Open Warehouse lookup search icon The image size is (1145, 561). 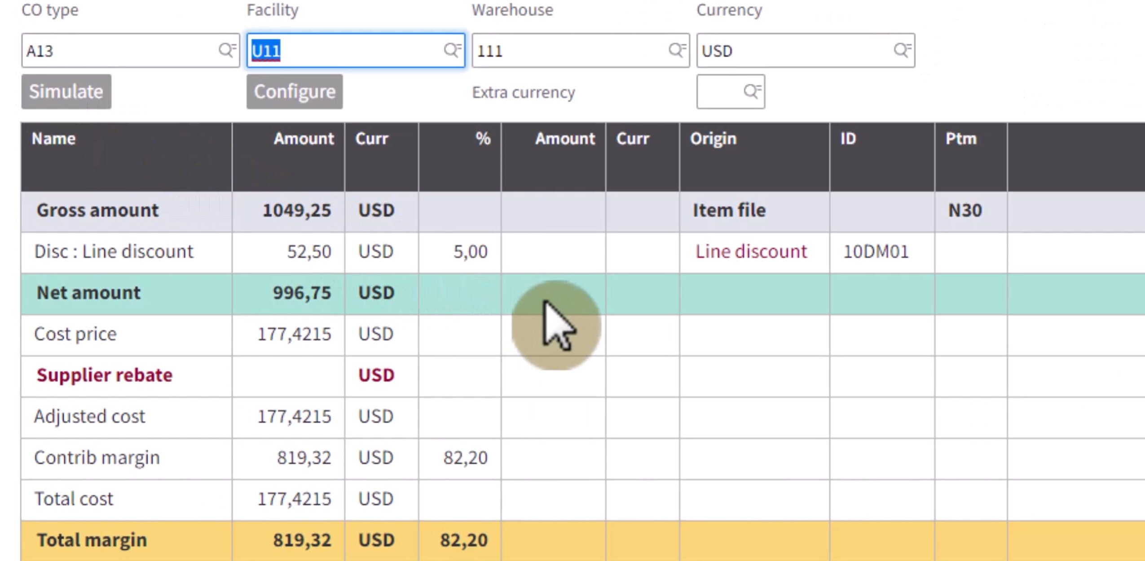tap(677, 50)
